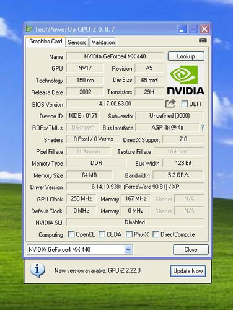Click the 167 MHz memory clock value
Viewport: 233px width, 310px height.
pos(136,198)
